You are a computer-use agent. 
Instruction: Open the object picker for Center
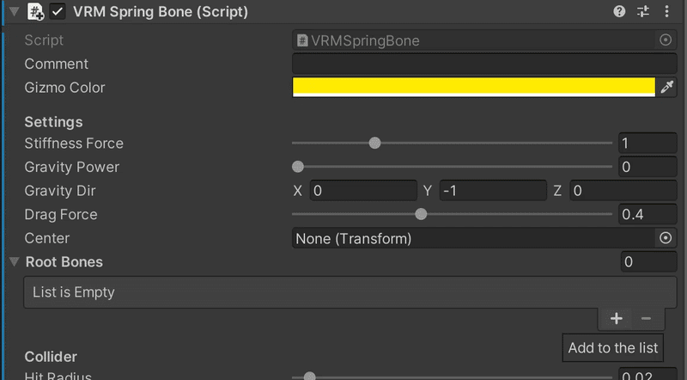click(x=665, y=238)
